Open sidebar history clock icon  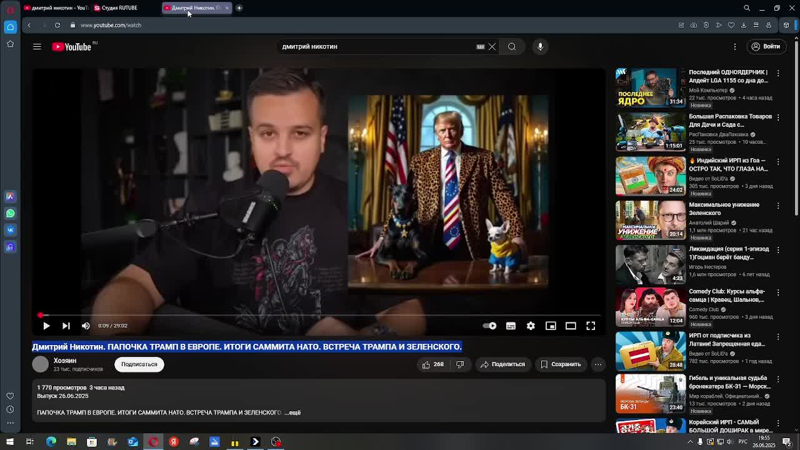pos(10,409)
